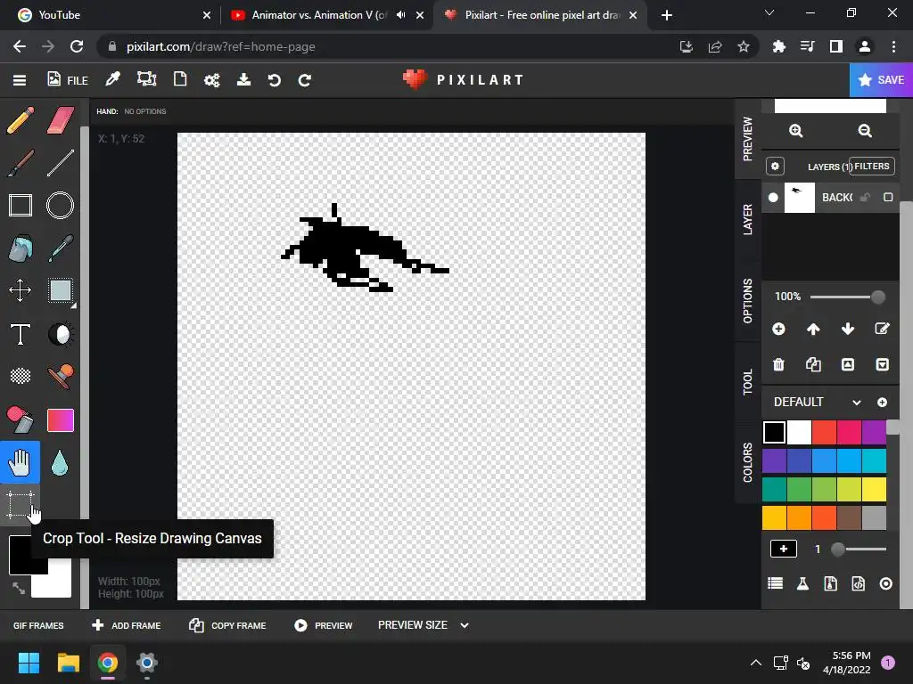This screenshot has height=684, width=913.
Task: Select the Eraser tool
Action: (x=60, y=120)
